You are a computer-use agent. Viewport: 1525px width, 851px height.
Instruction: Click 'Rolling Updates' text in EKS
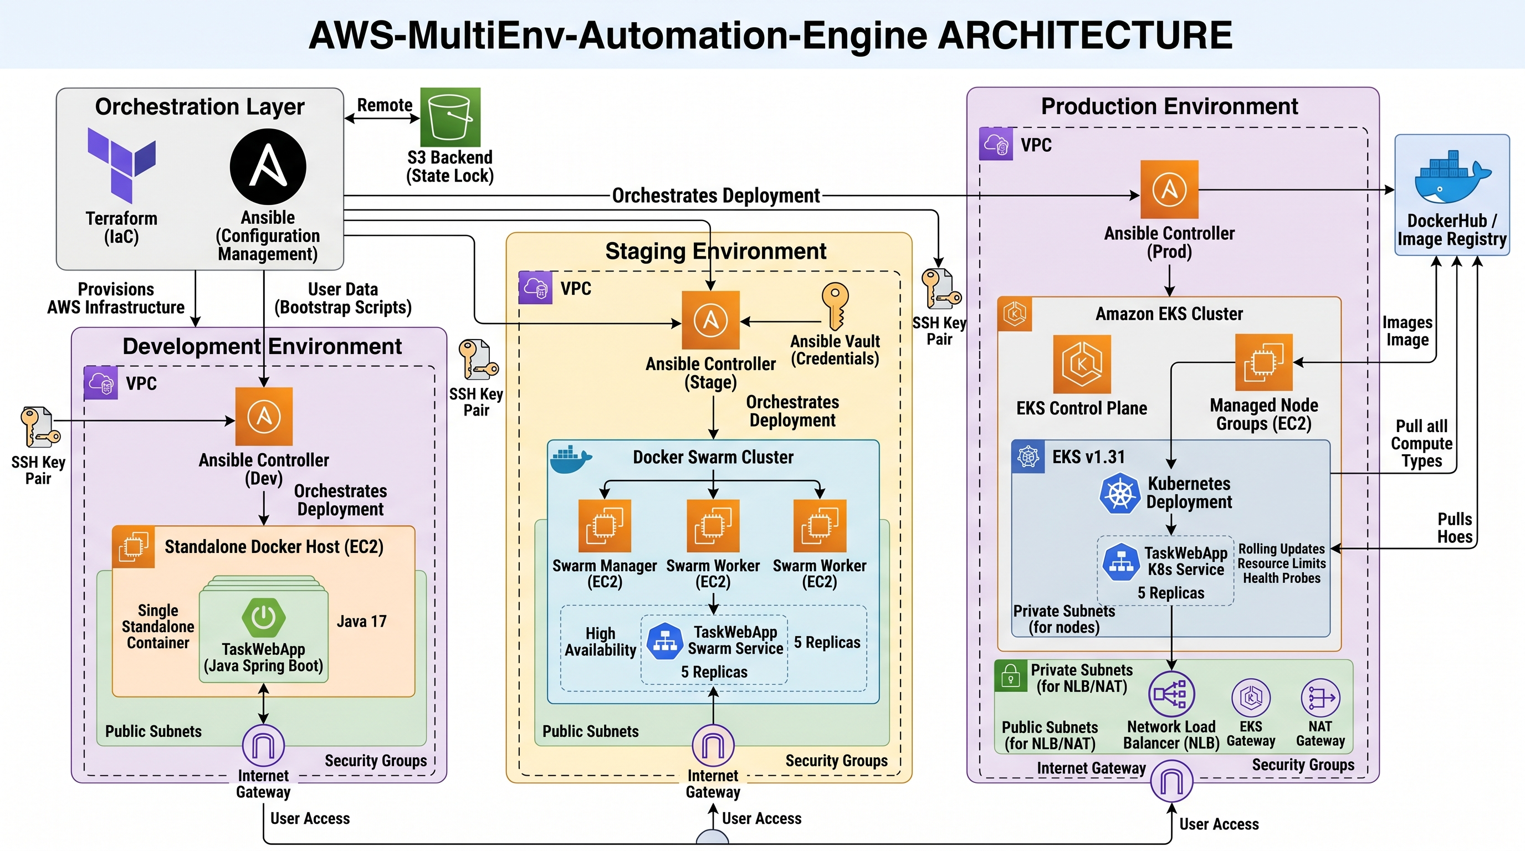[1282, 548]
